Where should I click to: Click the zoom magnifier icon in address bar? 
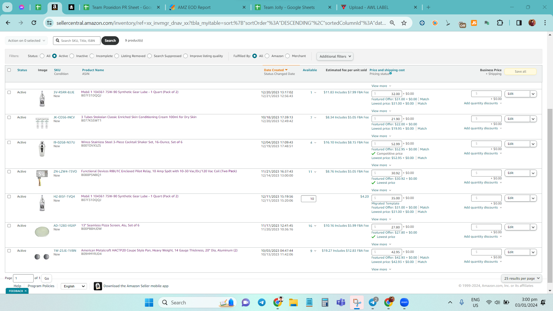(392, 23)
